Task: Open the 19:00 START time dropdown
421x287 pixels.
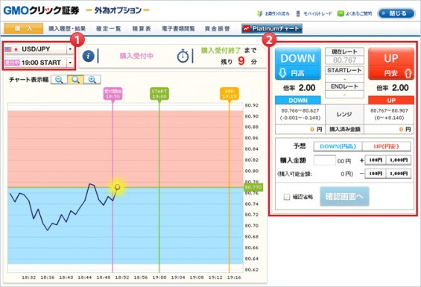Action: [39, 63]
